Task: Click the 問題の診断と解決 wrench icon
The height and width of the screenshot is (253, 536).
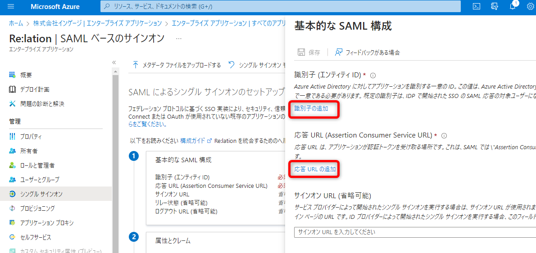Action: coord(12,104)
